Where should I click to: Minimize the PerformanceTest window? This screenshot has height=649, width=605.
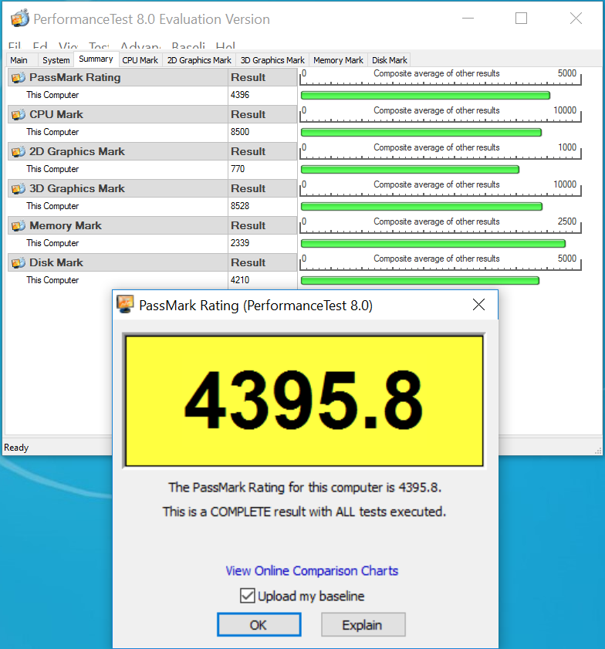(x=468, y=19)
